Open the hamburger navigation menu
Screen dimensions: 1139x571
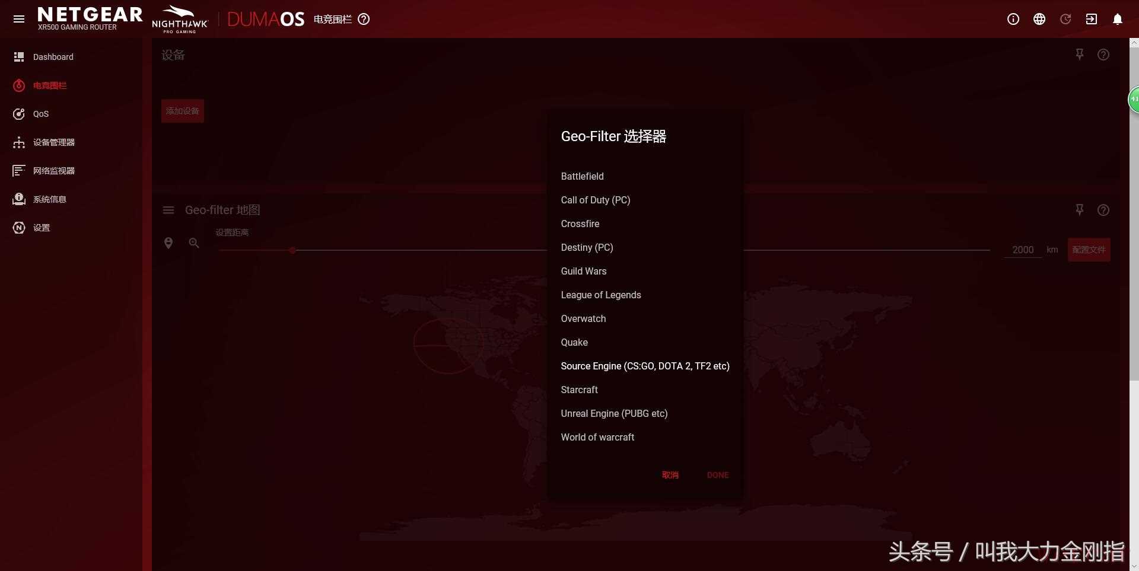coord(19,19)
